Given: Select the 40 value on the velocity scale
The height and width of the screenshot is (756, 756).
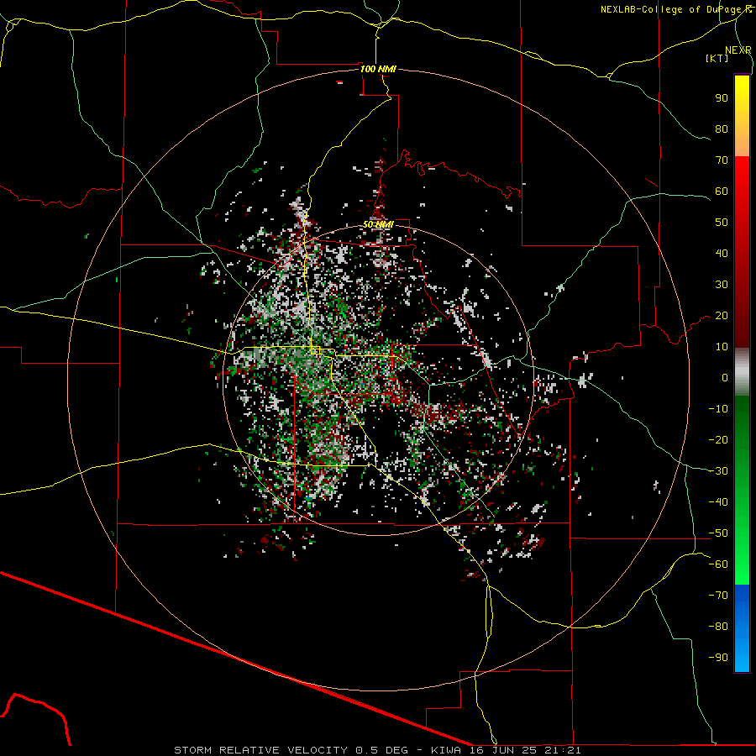Looking at the screenshot, I should [x=722, y=253].
